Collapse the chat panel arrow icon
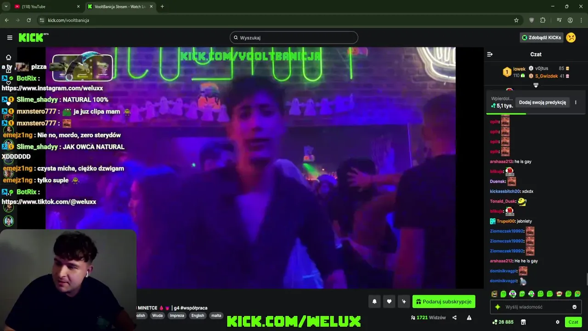Screen dimensions: 588x331 (x=490, y=54)
